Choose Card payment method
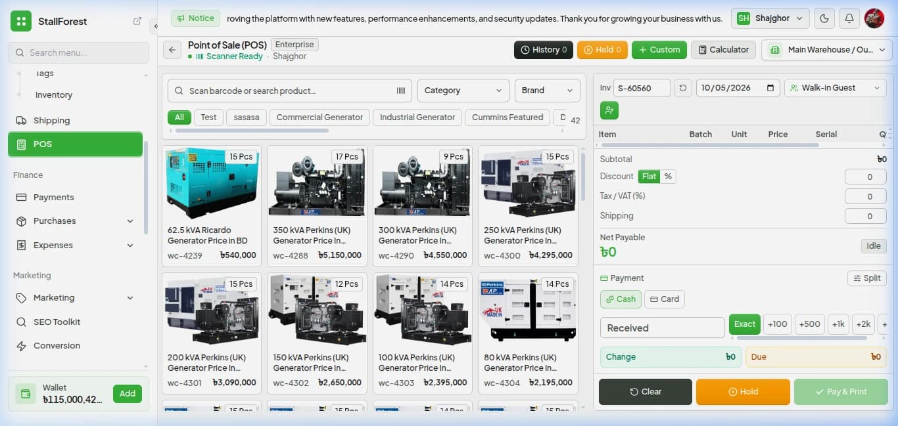Screen dimensions: 898x426 (664, 299)
